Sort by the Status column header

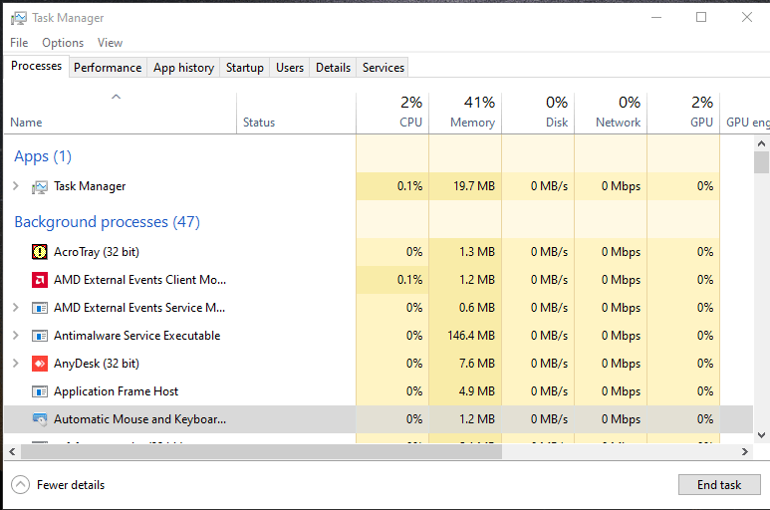click(x=296, y=114)
